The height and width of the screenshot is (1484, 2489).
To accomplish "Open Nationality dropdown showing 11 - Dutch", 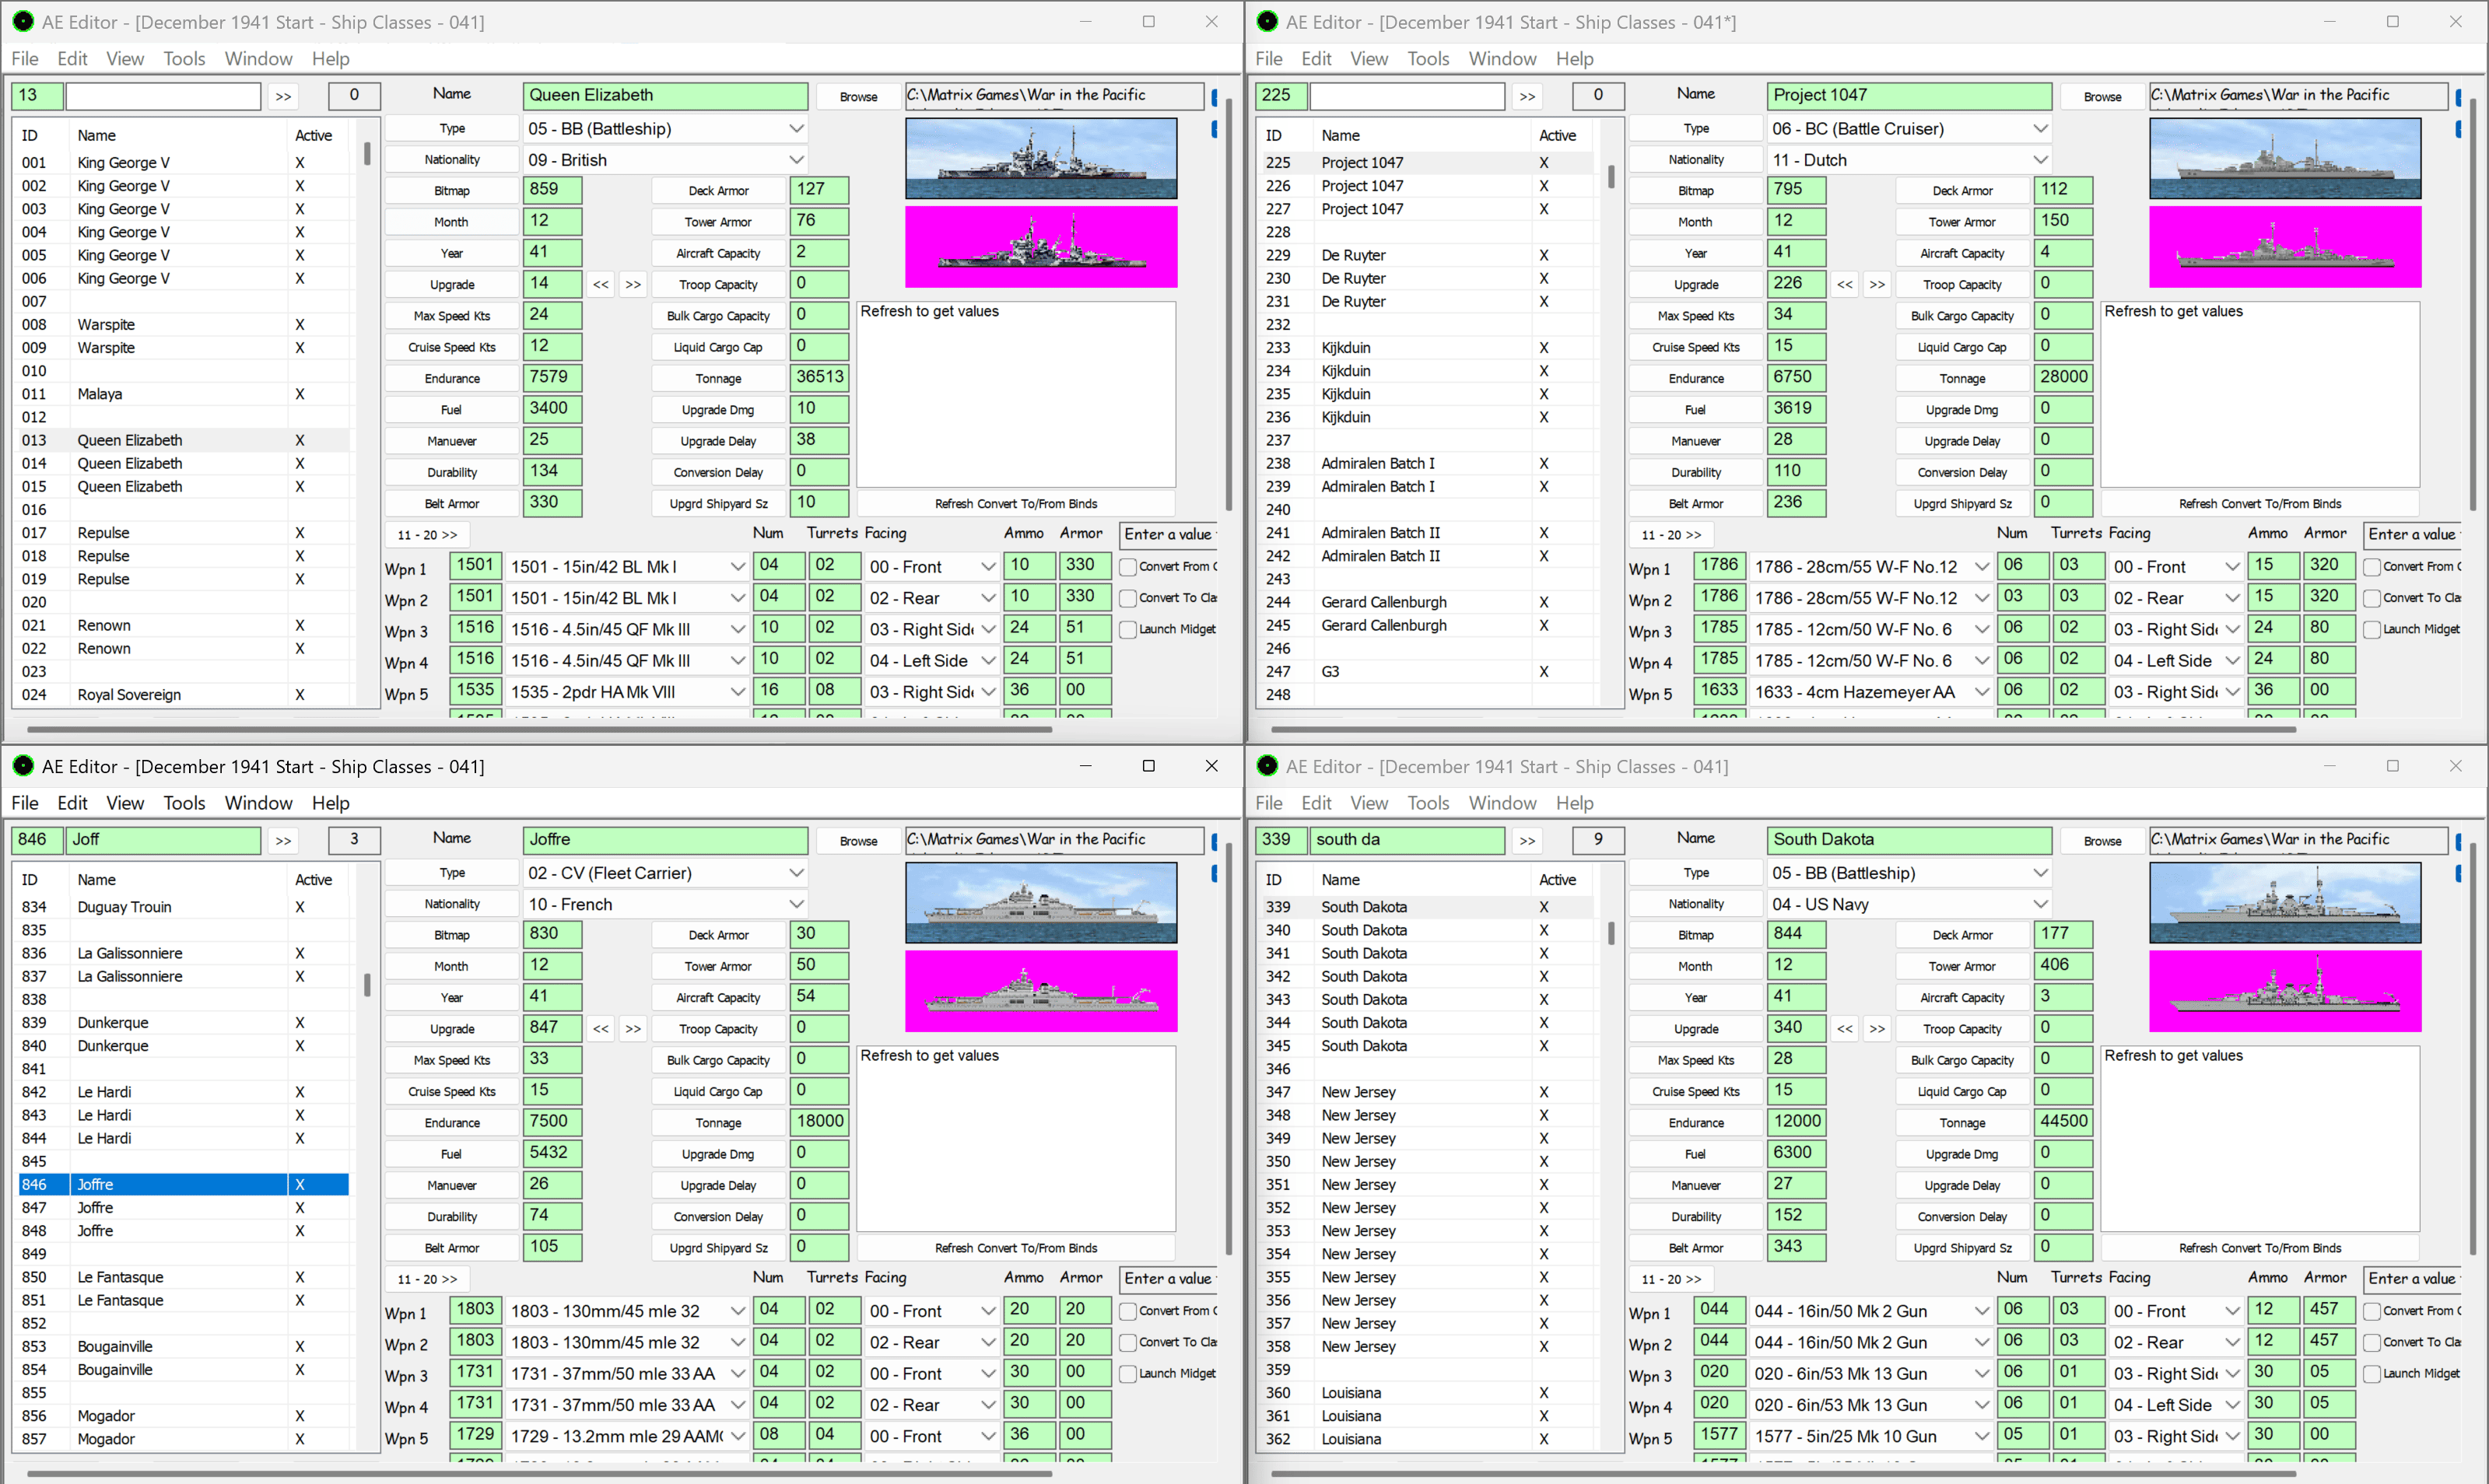I will 1910,160.
